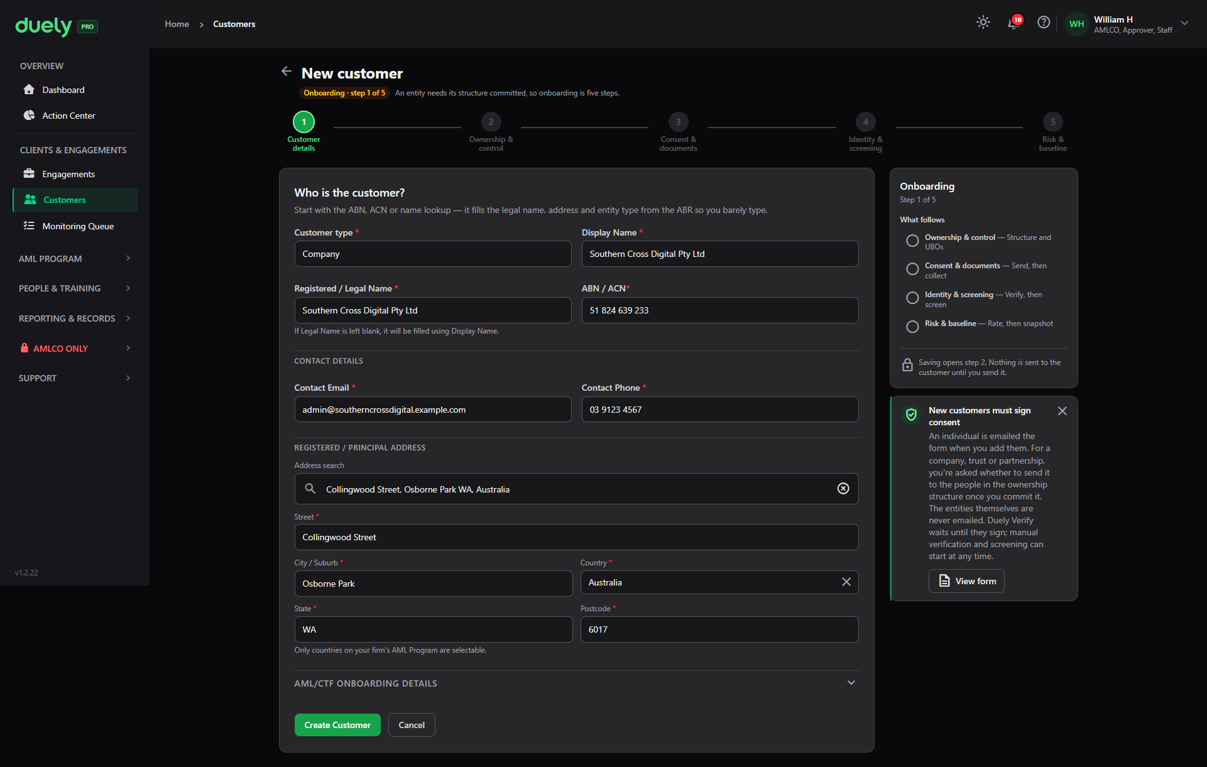Click step 3 Consent & documents circle

(678, 122)
